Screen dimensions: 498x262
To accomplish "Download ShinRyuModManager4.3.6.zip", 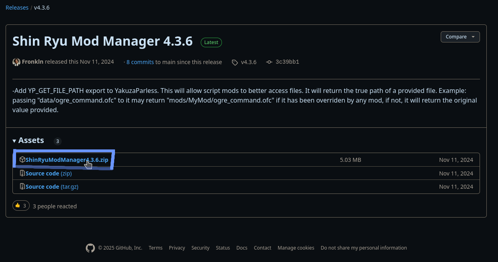I will coord(67,160).
